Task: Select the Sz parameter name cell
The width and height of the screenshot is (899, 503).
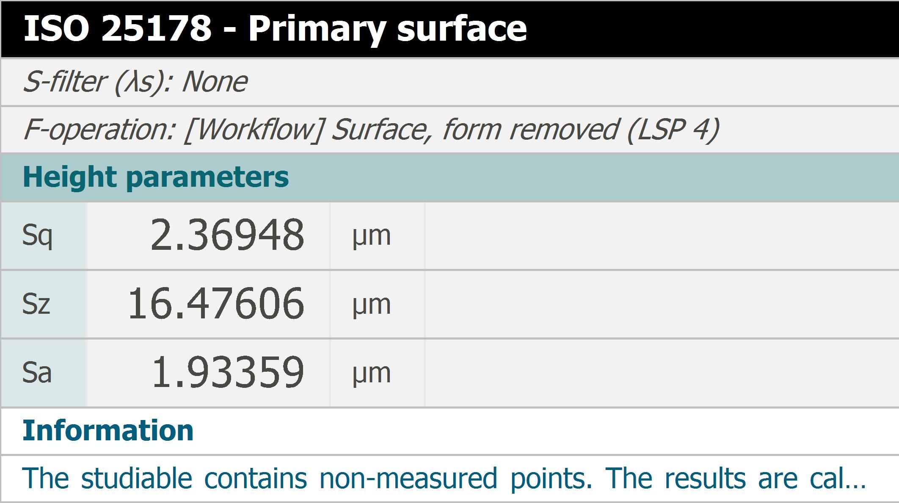Action: [x=44, y=304]
